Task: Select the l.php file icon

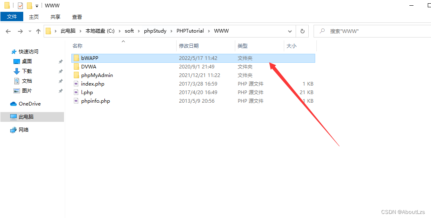Action: [x=76, y=92]
